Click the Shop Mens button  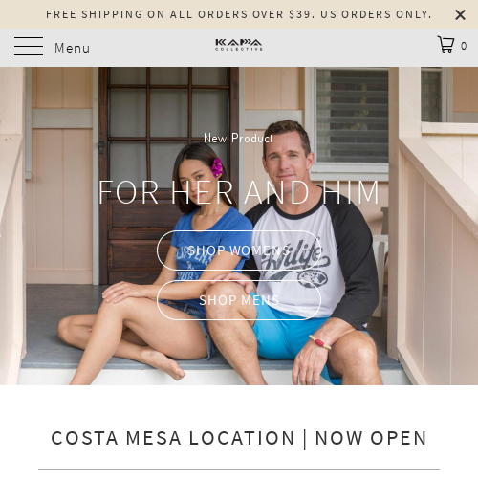(x=239, y=300)
